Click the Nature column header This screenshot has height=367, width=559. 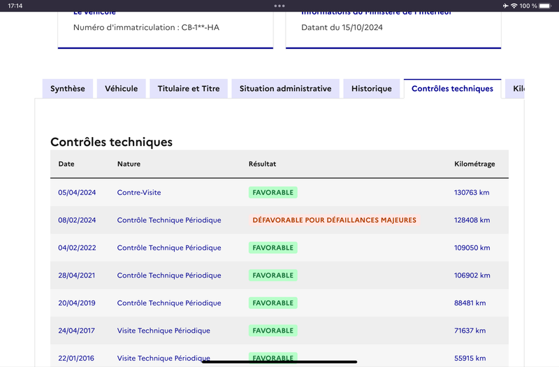tap(129, 164)
